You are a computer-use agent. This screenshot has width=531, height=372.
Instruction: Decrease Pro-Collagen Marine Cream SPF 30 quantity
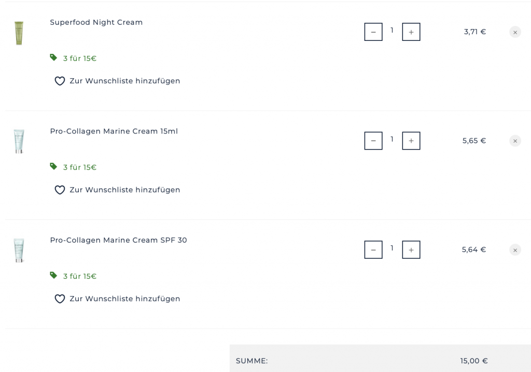pyautogui.click(x=373, y=250)
